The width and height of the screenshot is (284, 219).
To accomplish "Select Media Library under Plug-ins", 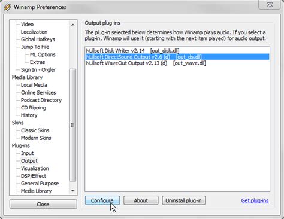I will pyautogui.click(x=36, y=191).
